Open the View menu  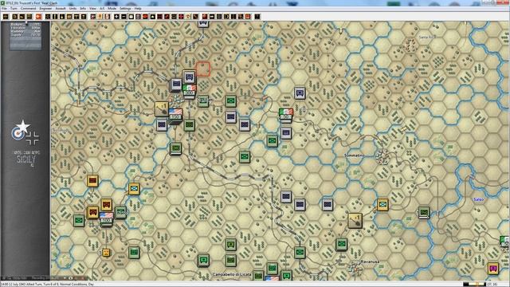(x=92, y=9)
